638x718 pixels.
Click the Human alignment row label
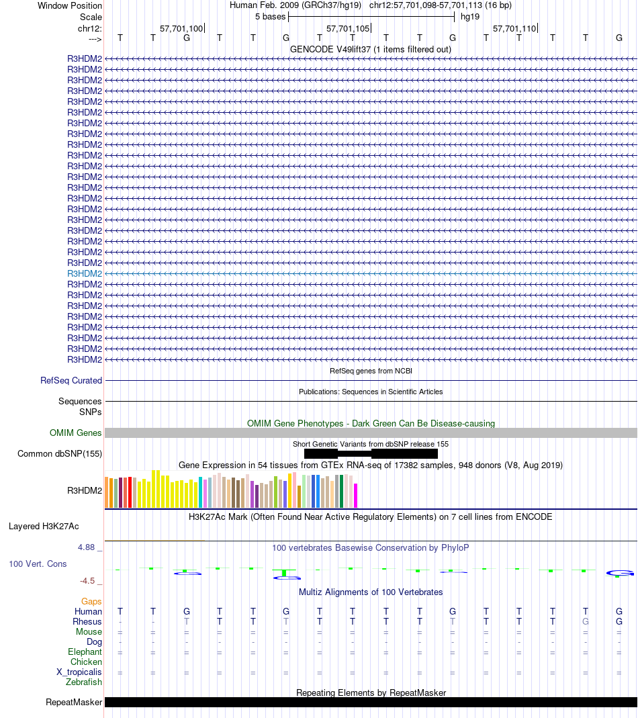coord(89,611)
